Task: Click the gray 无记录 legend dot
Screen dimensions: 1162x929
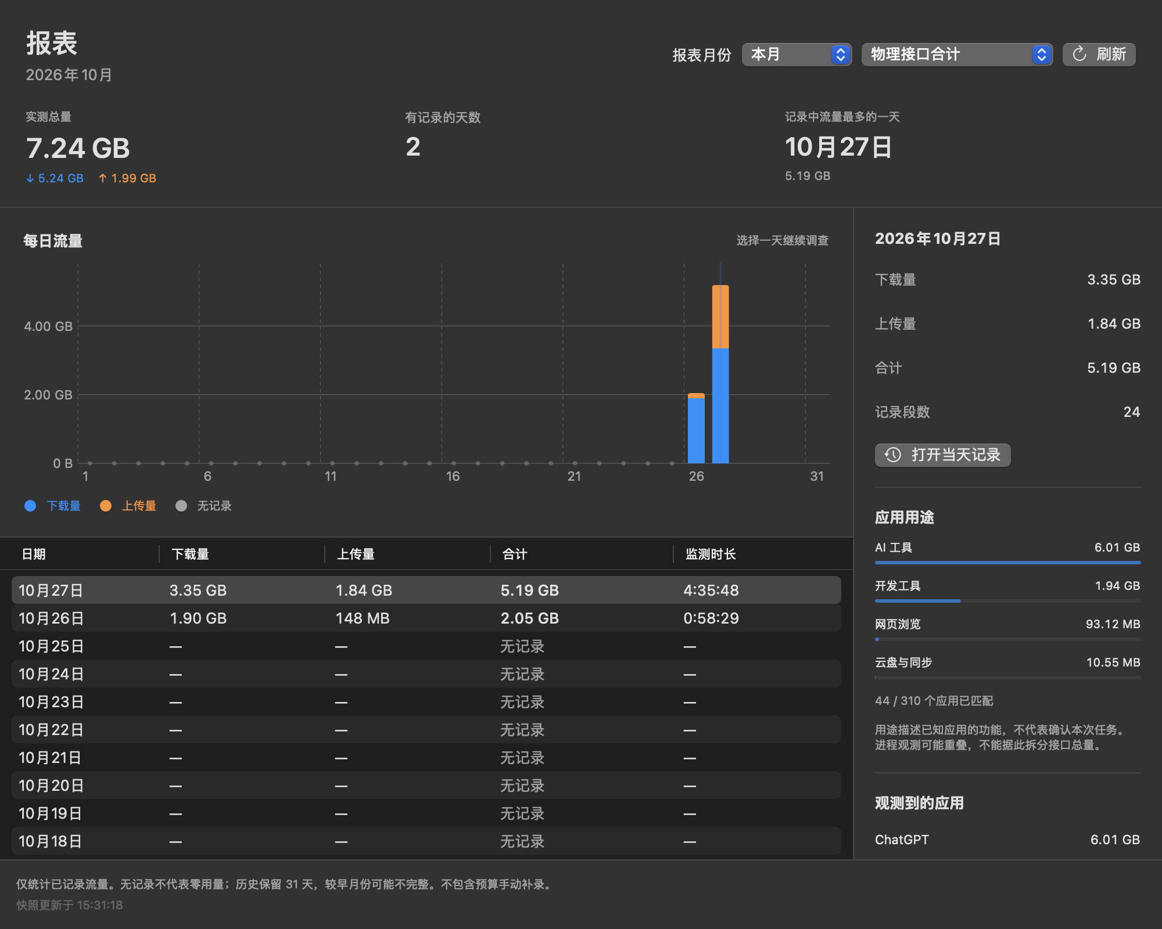Action: click(181, 506)
